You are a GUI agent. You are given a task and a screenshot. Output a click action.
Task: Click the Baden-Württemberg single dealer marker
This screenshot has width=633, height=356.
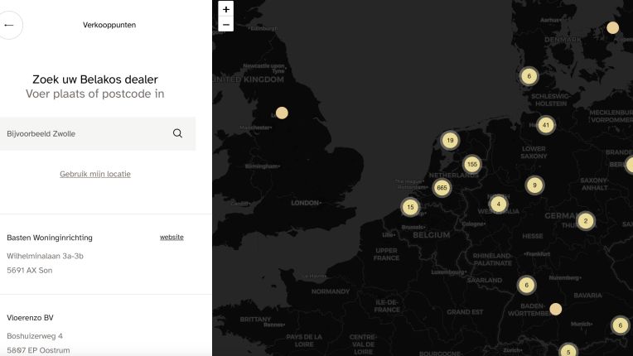click(555, 309)
